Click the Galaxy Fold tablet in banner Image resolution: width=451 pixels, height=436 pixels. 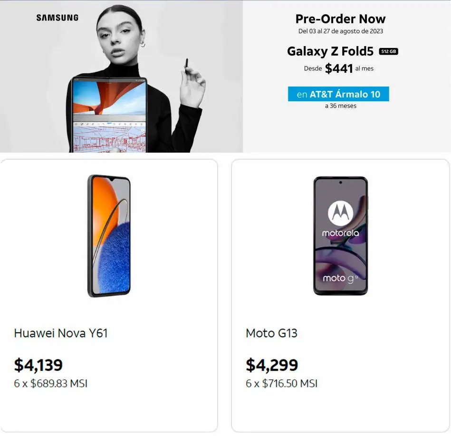[x=109, y=115]
